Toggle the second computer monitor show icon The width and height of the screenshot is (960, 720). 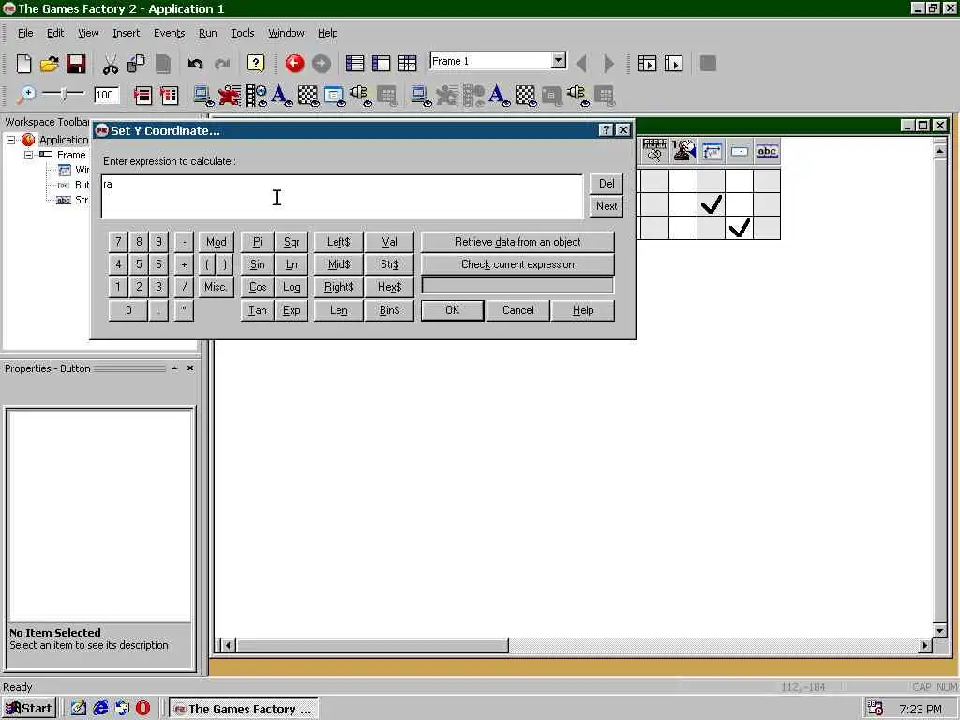[421, 96]
